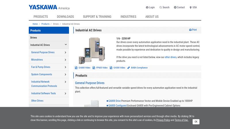This screenshot has width=230, height=129.
Task: Open Industrial Software Tools link
Action: (43, 93)
